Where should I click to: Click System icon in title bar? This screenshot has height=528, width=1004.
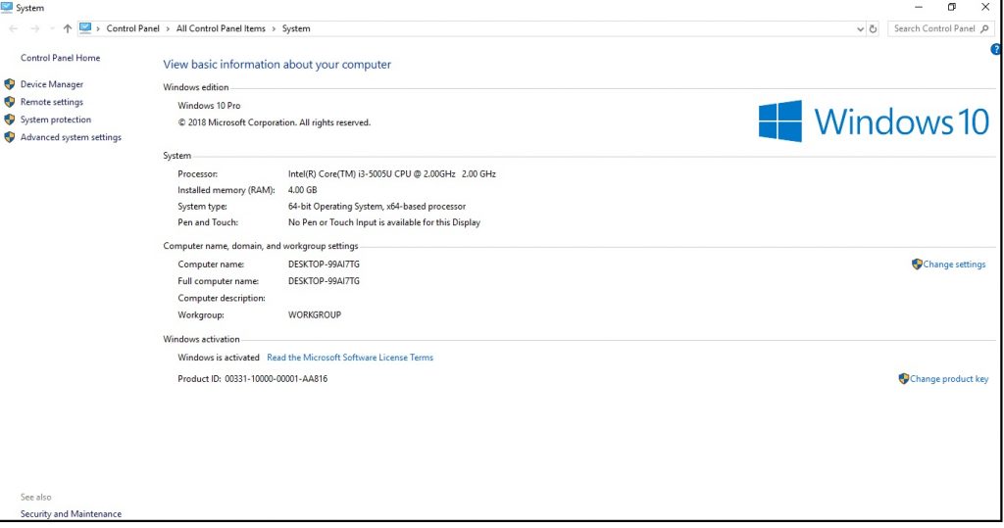(7, 8)
